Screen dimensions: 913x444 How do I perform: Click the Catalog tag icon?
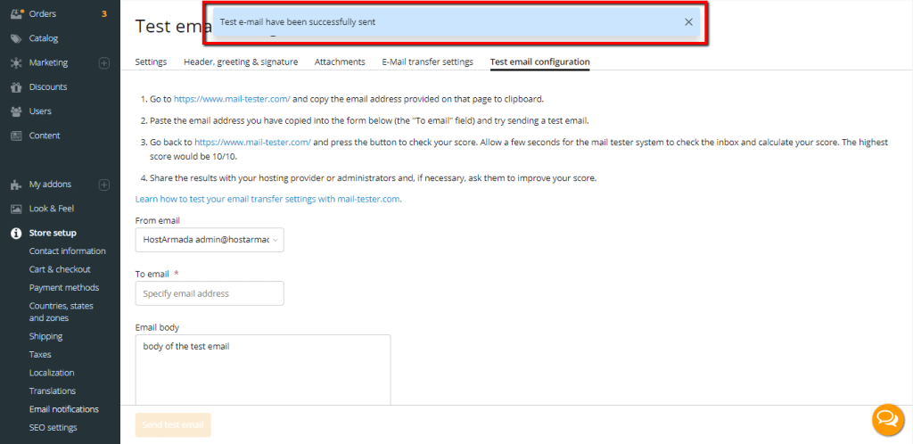pyautogui.click(x=16, y=38)
